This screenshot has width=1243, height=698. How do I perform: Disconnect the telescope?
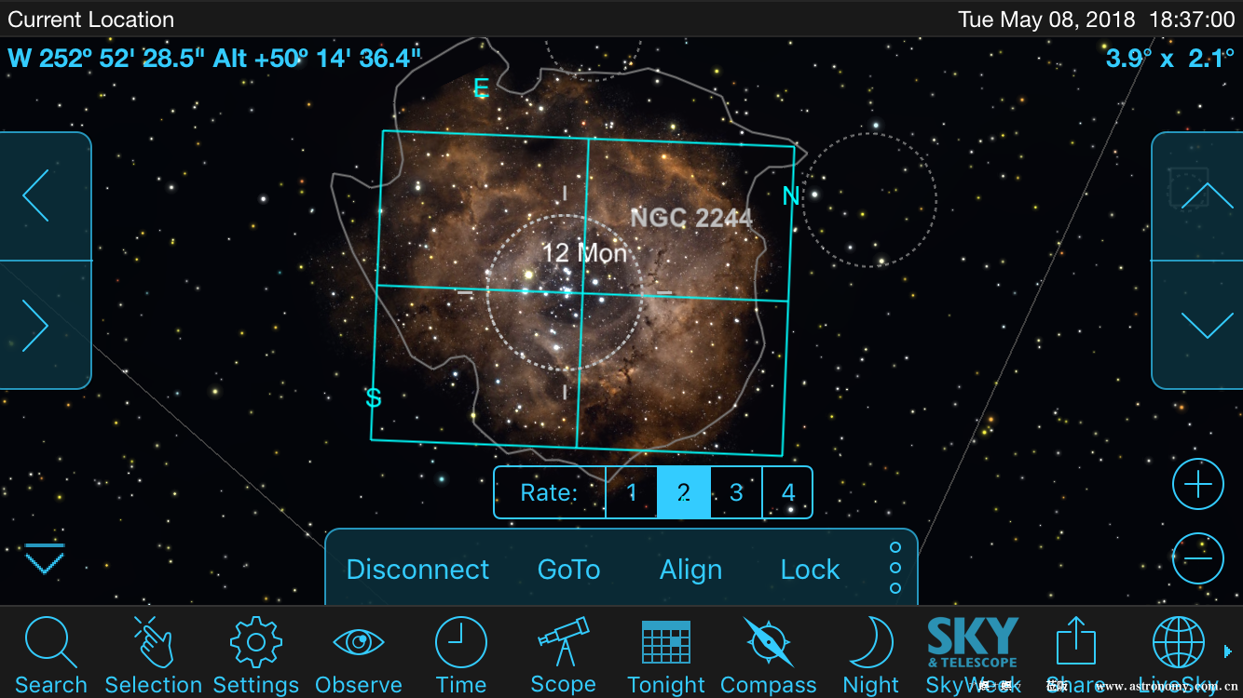pos(417,570)
